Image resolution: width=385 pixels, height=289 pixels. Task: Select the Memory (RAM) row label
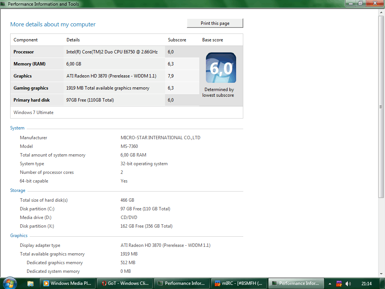click(x=29, y=64)
